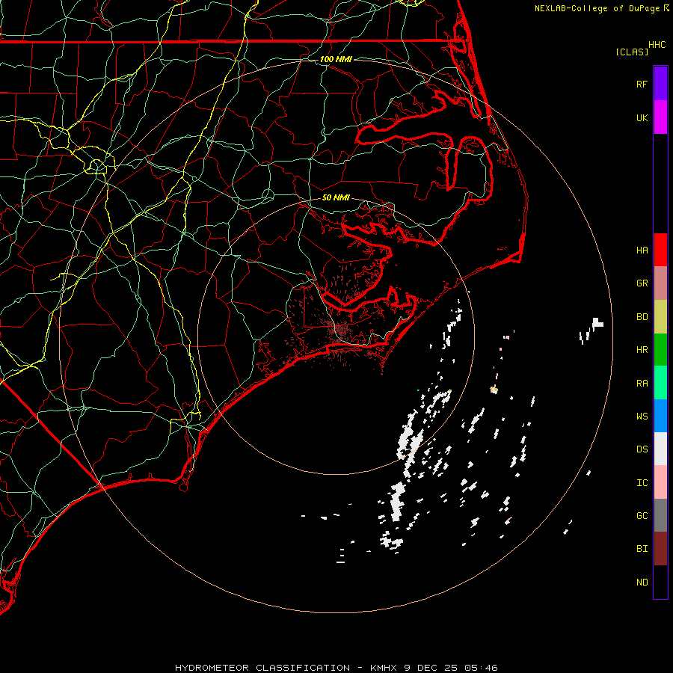Click the GR legend label

642,283
